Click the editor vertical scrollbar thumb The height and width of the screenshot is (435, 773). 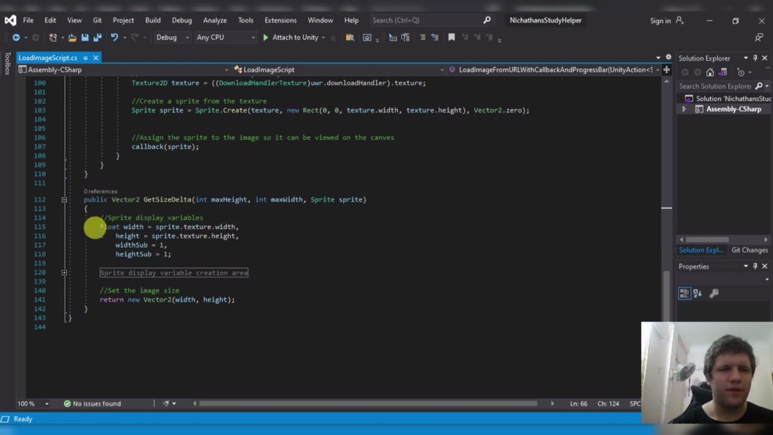666,296
